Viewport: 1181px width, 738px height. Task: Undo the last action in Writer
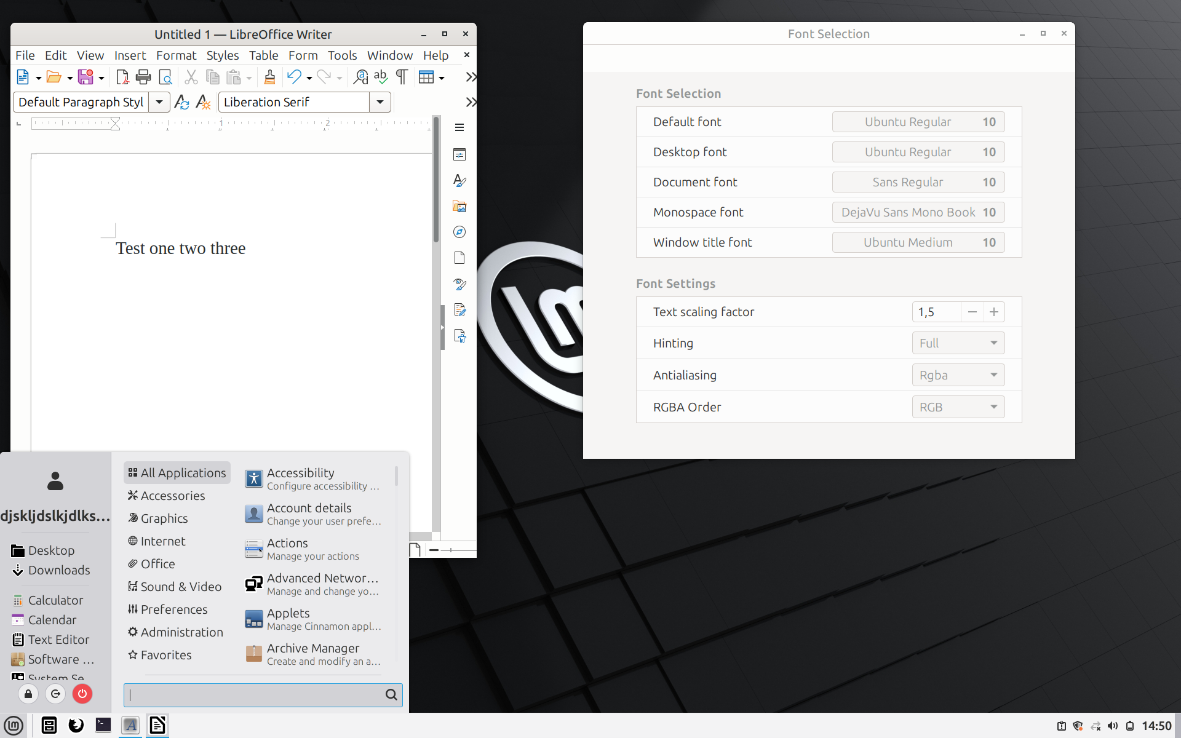point(294,77)
